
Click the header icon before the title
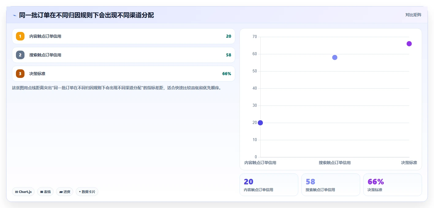tap(14, 15)
